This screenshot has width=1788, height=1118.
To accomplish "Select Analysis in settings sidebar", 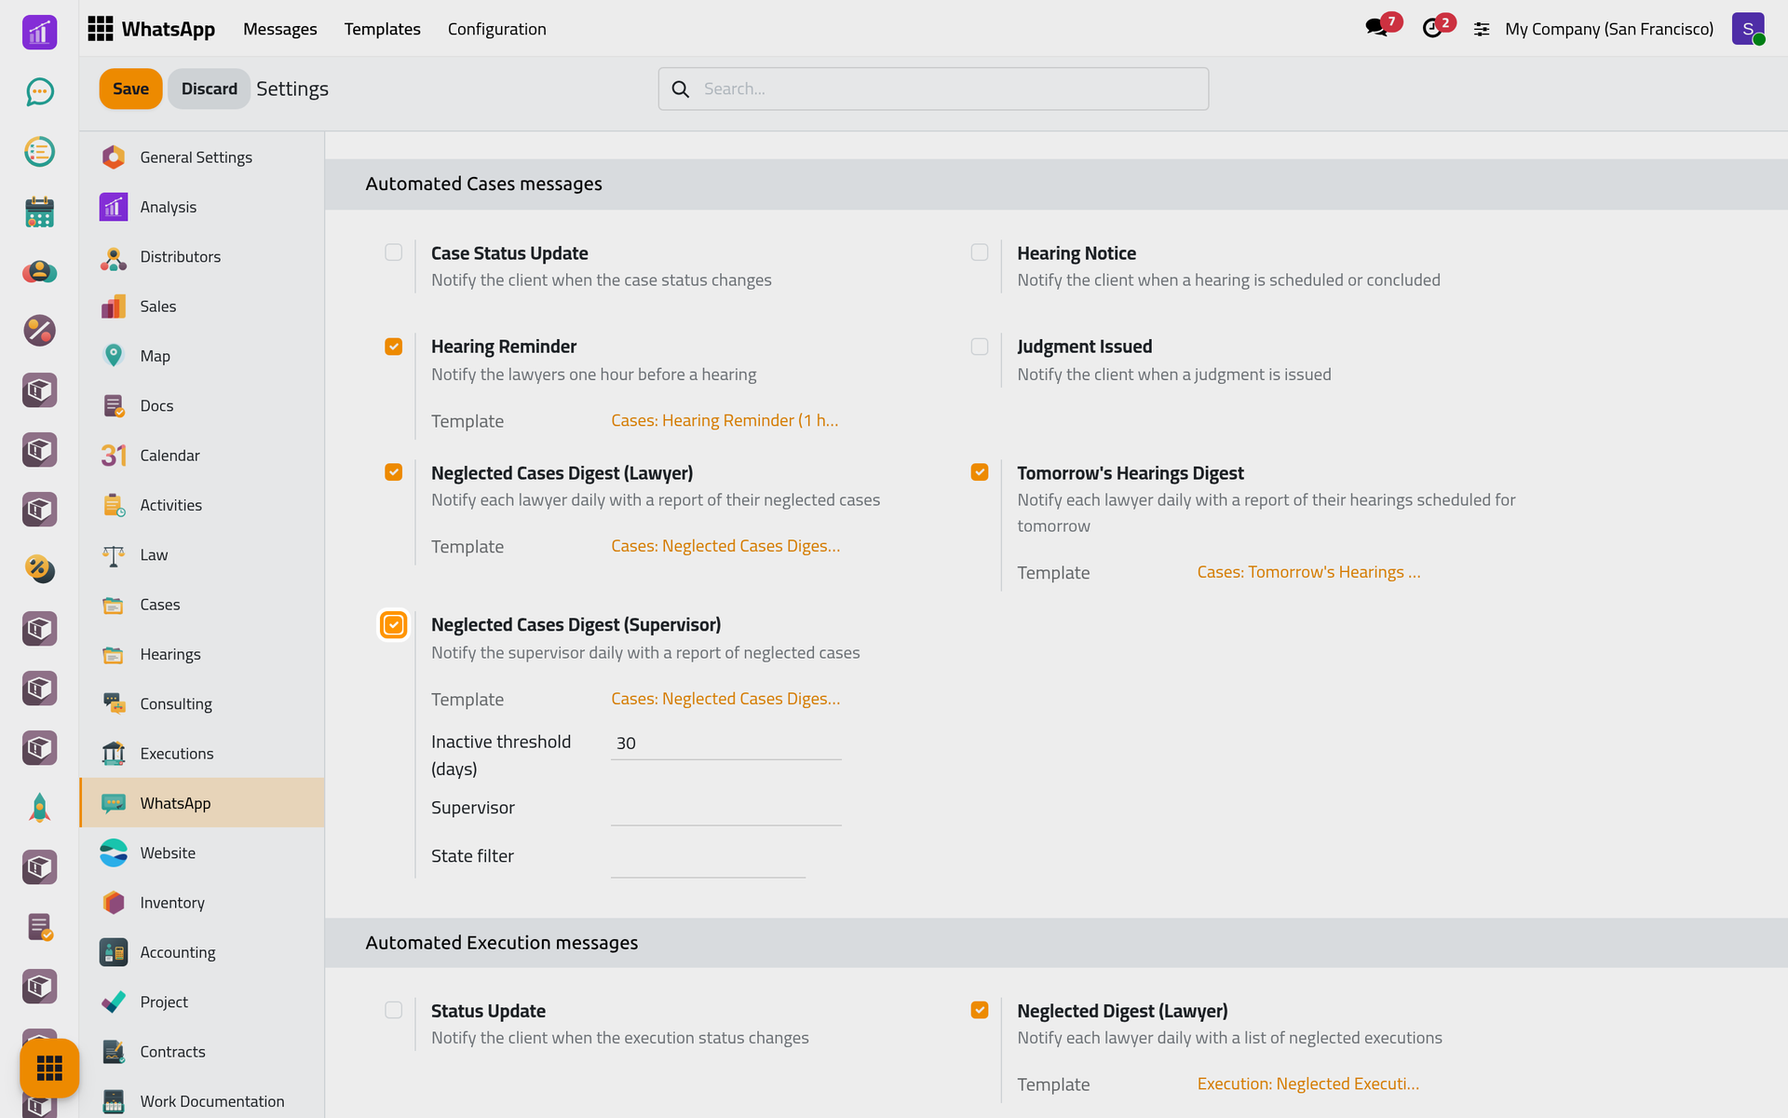I will point(202,207).
